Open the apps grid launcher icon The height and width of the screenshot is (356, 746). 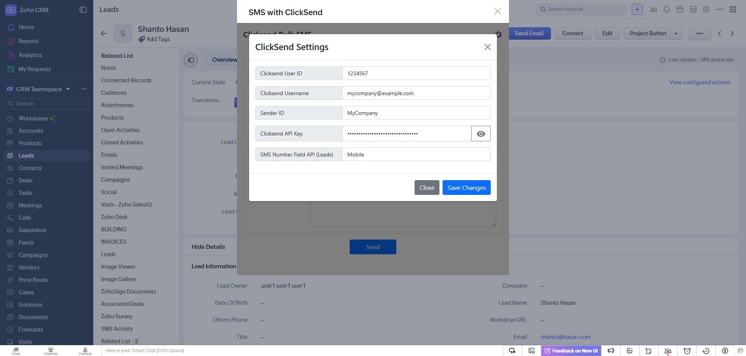(x=733, y=9)
